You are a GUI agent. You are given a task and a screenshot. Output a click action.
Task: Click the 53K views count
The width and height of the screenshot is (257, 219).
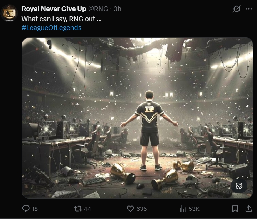(x=194, y=209)
